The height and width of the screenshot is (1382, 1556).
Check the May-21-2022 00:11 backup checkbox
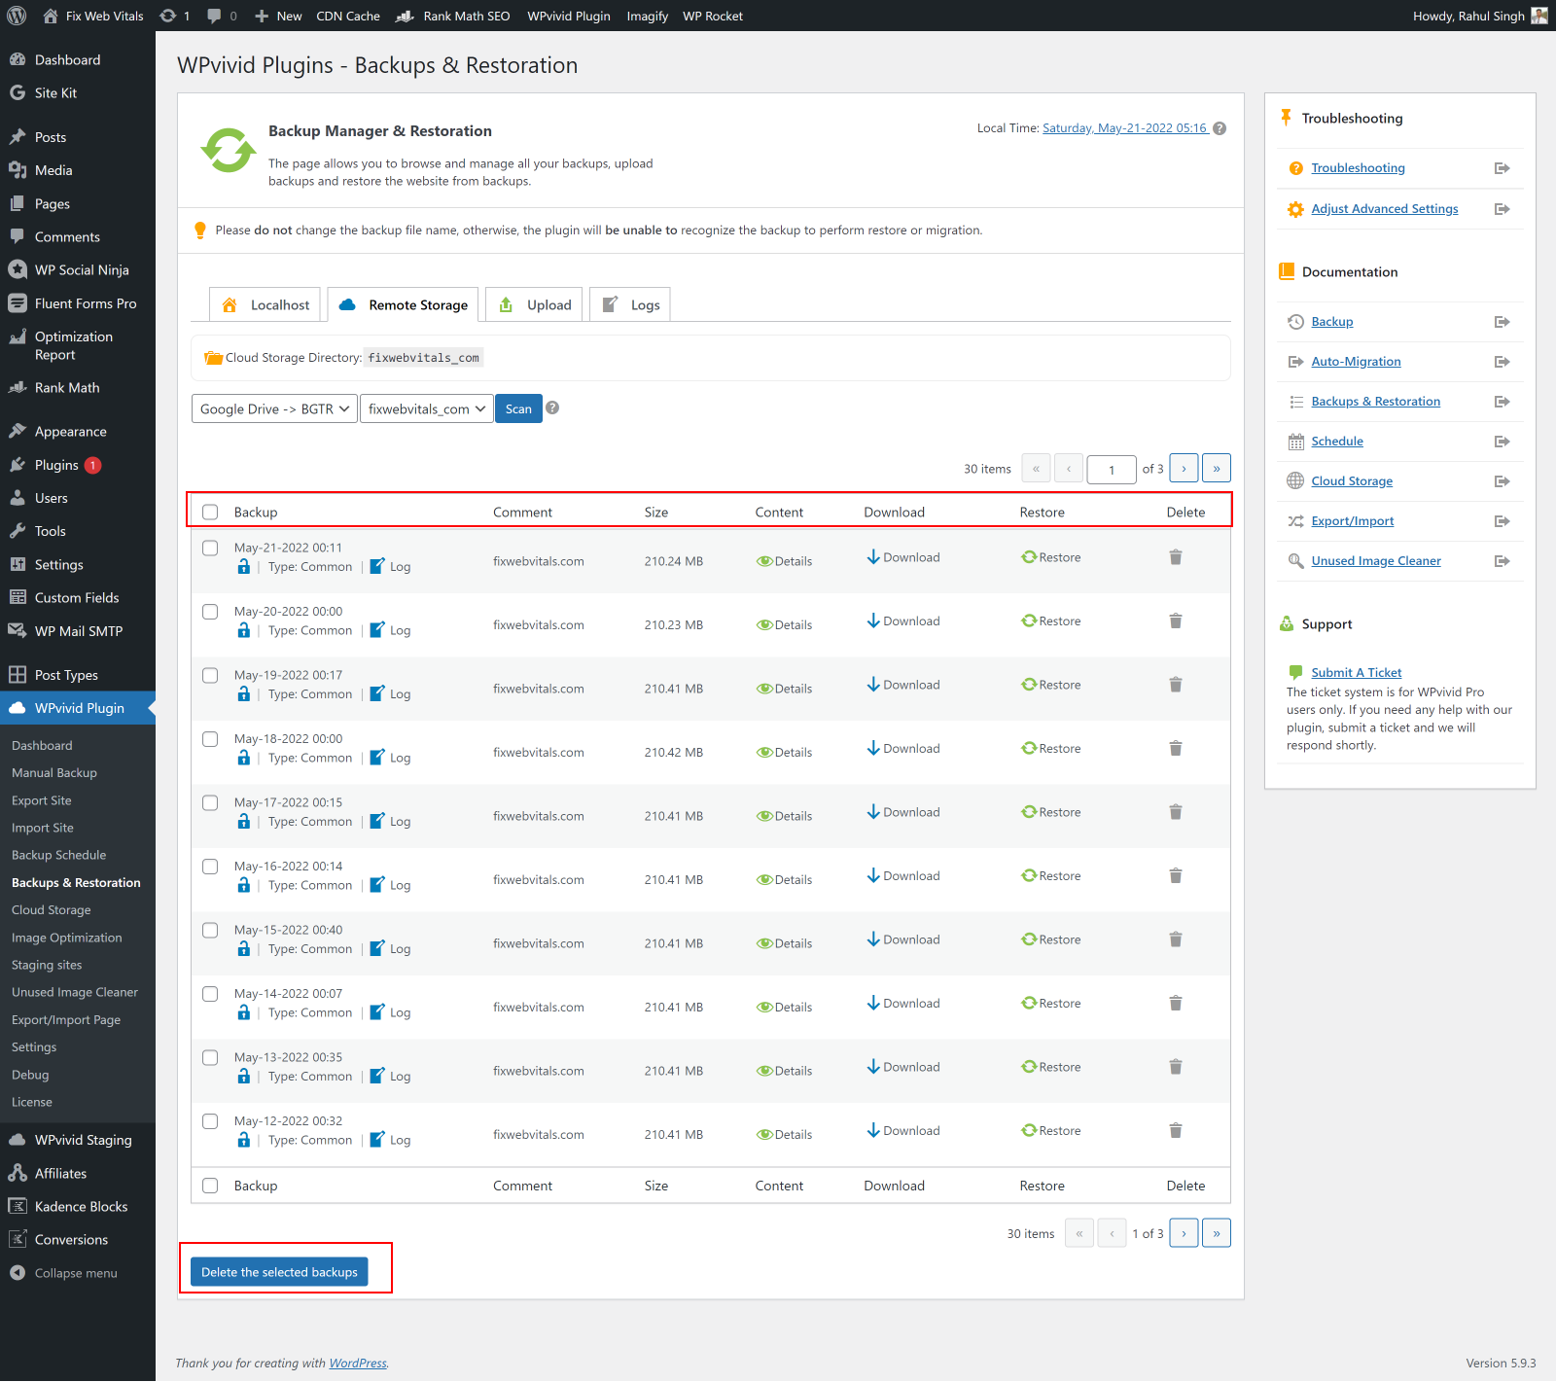coord(210,548)
